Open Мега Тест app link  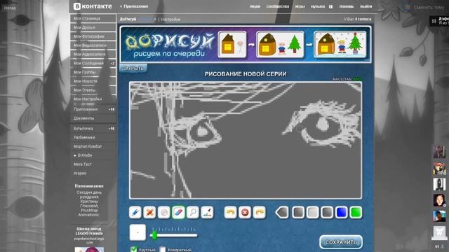click(93, 164)
